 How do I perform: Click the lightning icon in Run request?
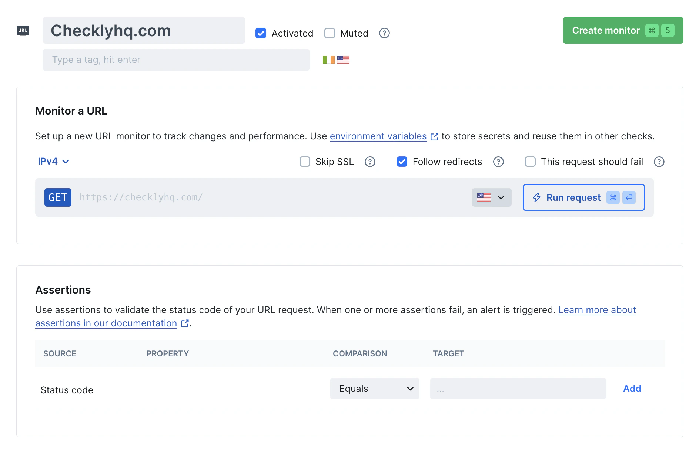coord(536,197)
